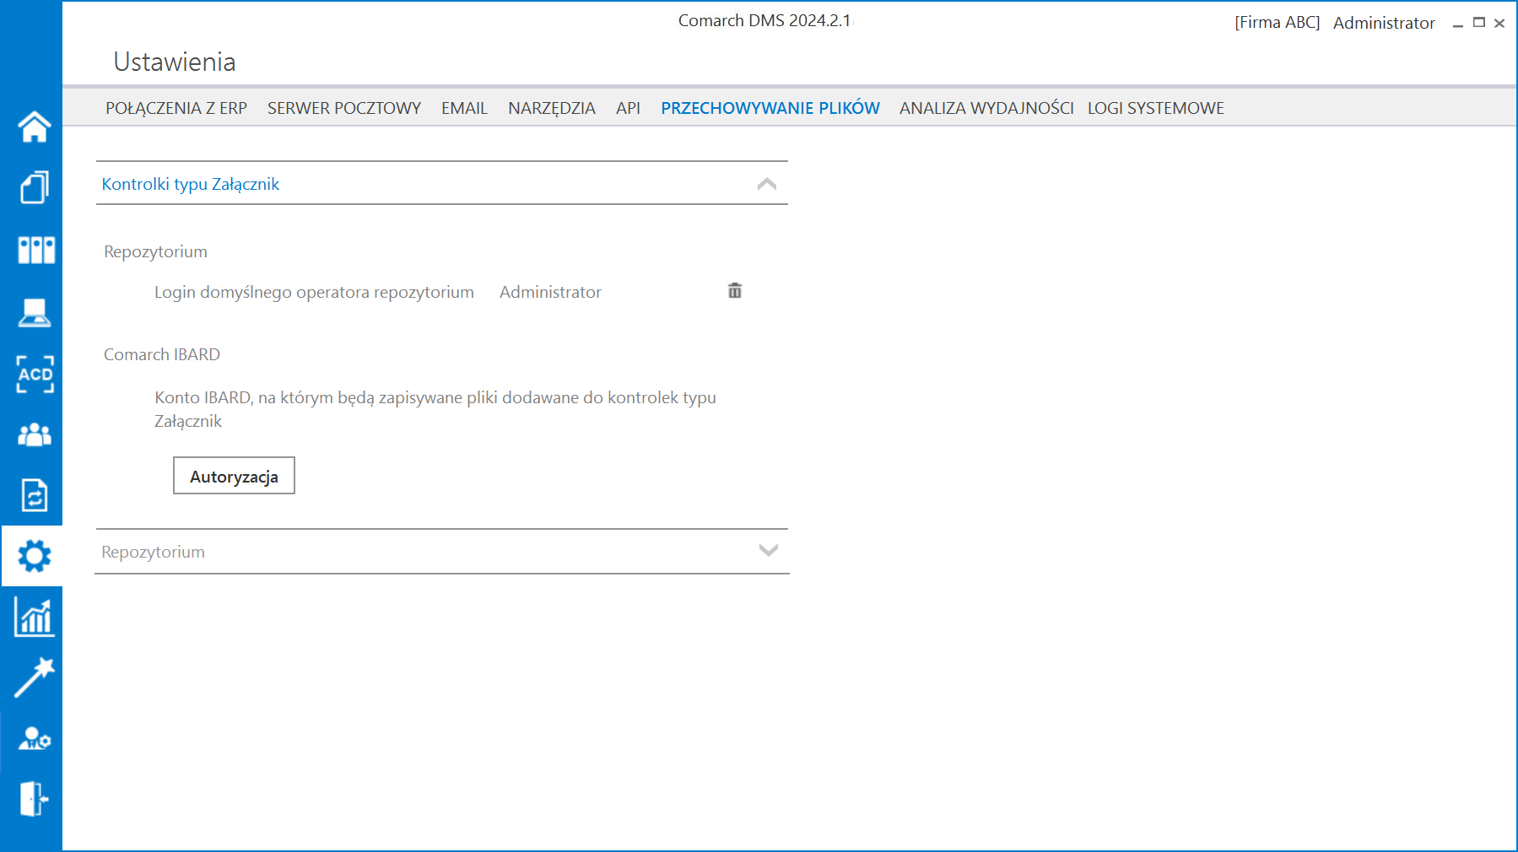Select the PRZECHOWYWANIE PLIKÓW tab
This screenshot has width=1518, height=852.
(x=770, y=108)
